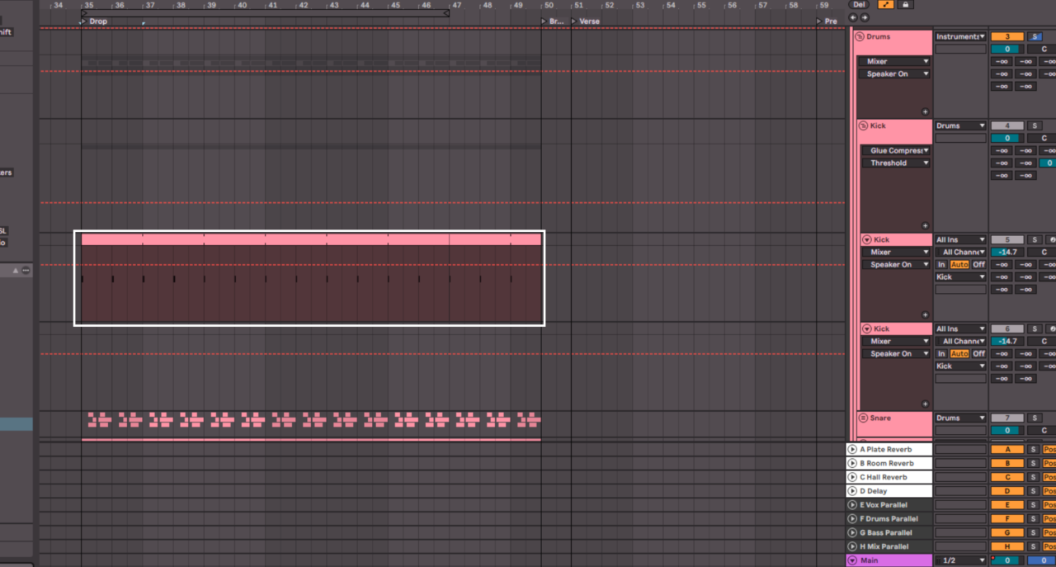This screenshot has height=567, width=1056.
Task: Unfold the A Plate Reverb return track
Action: [852, 450]
